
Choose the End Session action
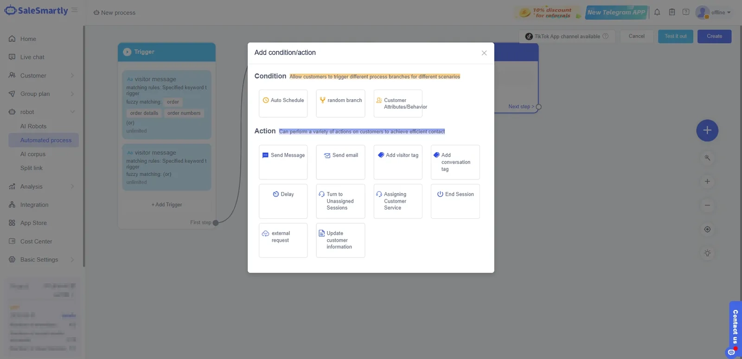tap(455, 201)
